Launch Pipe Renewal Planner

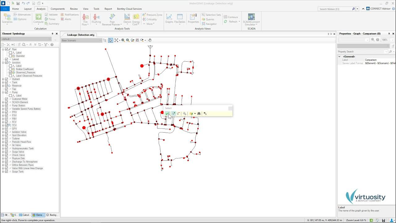(x=112, y=19)
